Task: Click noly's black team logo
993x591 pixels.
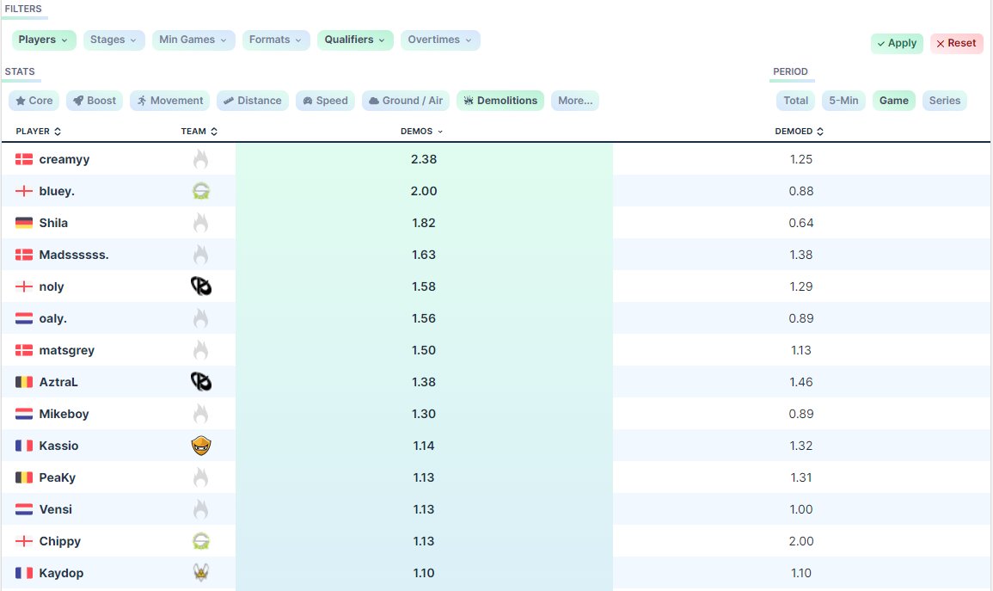Action: click(x=201, y=286)
